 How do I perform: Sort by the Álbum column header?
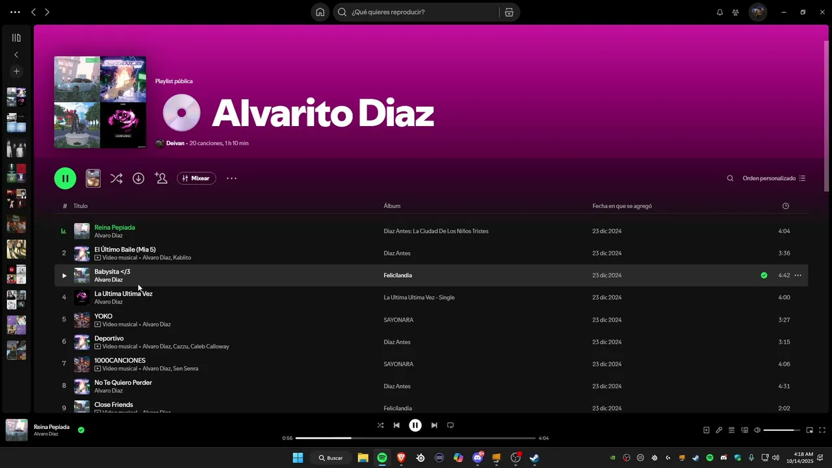392,206
